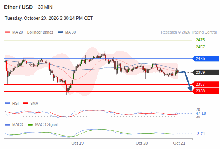Image resolution: width=220 pixels, height=149 pixels.
Task: Click the red 2338 support price tag
Action: [x=205, y=91]
